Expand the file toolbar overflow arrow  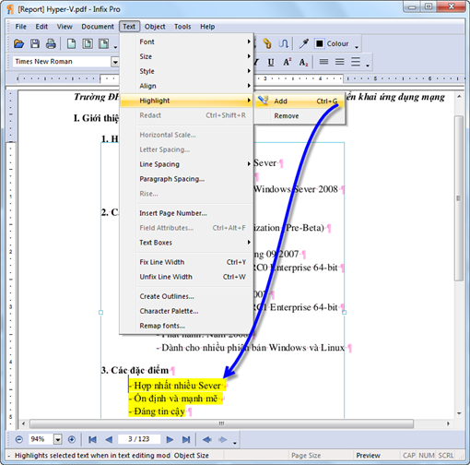[115, 47]
